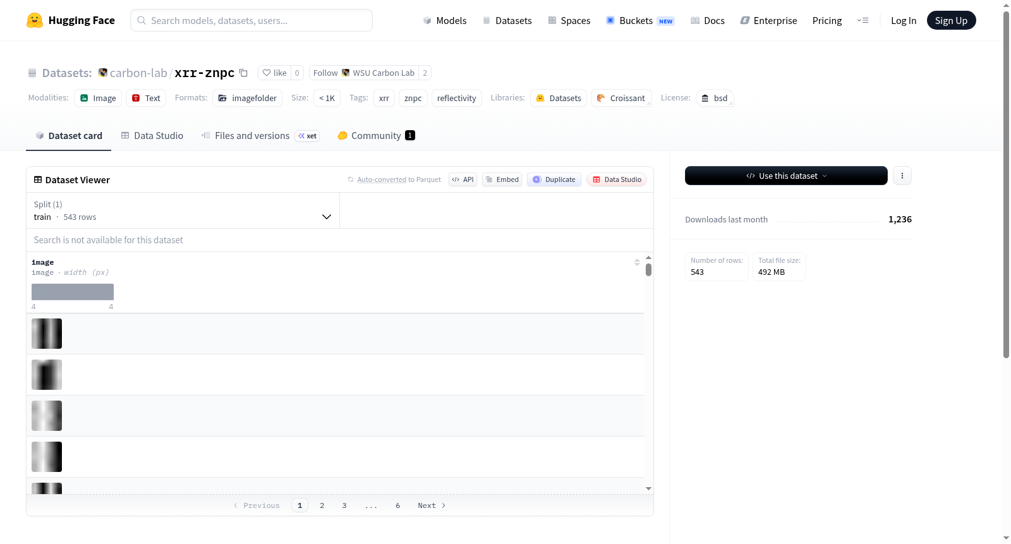Switch to the Data Studio tab
Screen dimensions: 1011x544
(x=152, y=135)
